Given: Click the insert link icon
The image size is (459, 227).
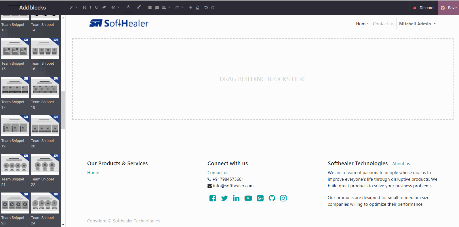Looking at the screenshot, I should point(191,8).
